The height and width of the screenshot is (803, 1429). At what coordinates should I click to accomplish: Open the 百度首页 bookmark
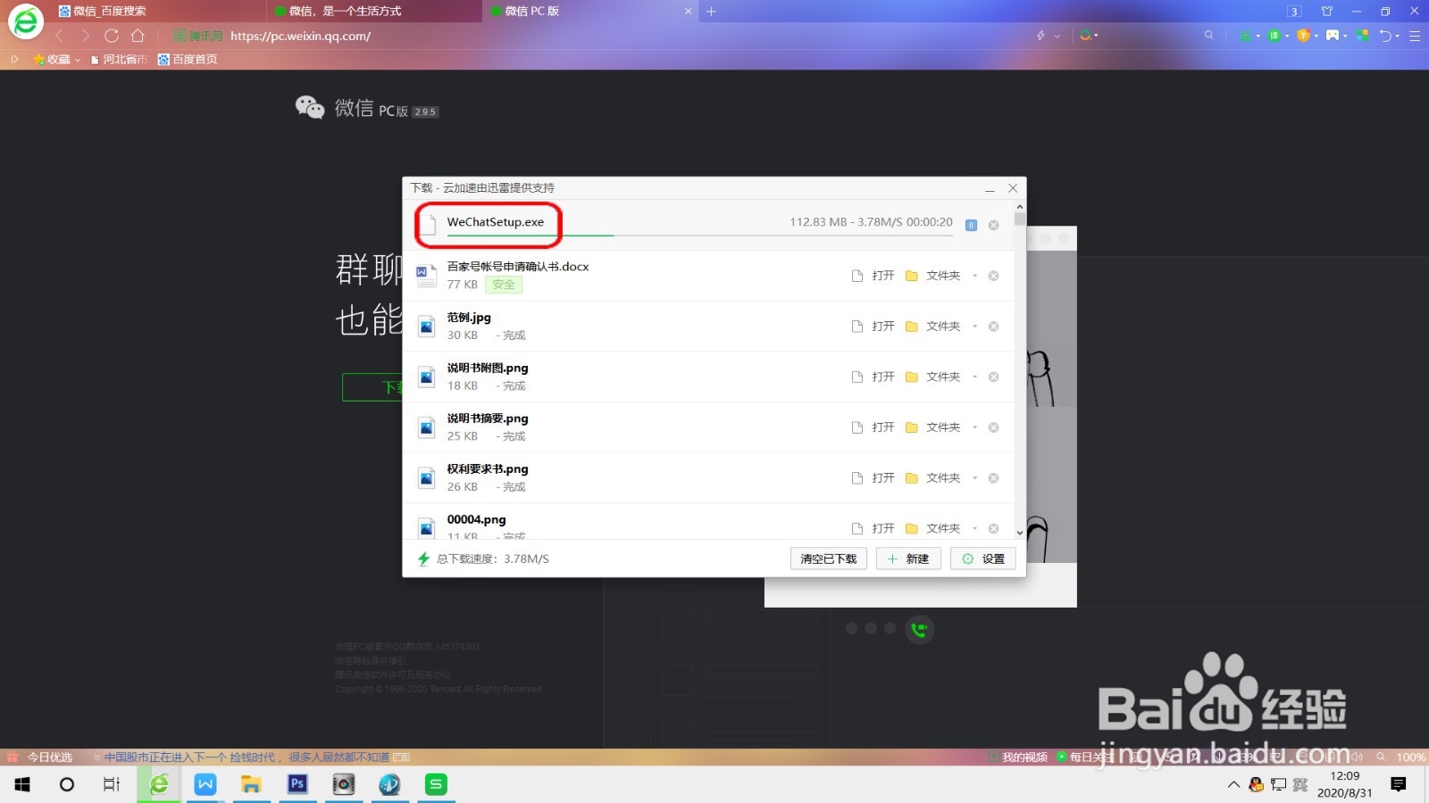click(x=188, y=59)
